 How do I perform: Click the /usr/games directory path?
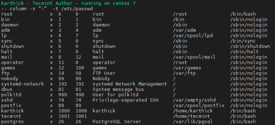point(187,68)
